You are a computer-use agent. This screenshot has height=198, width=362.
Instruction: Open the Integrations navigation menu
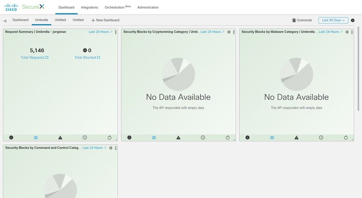[x=90, y=7]
